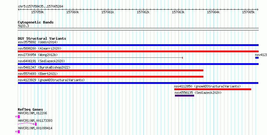Select the thin red esv2730954 variant line

pos(100,58)
